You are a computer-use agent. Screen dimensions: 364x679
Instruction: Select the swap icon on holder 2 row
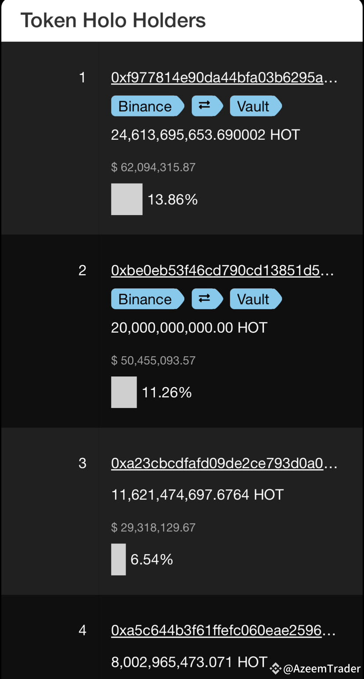207,299
